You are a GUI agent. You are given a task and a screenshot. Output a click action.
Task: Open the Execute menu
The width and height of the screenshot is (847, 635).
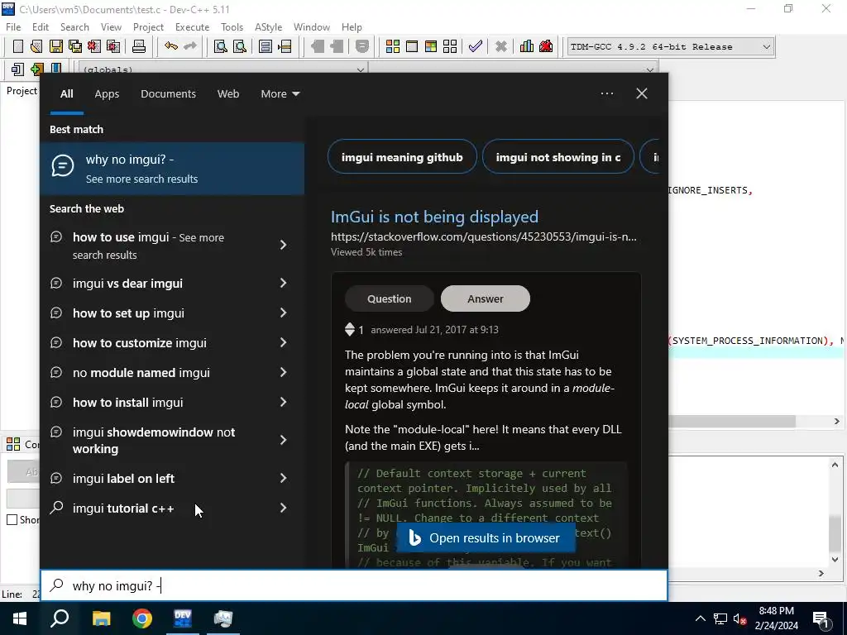pos(192,27)
